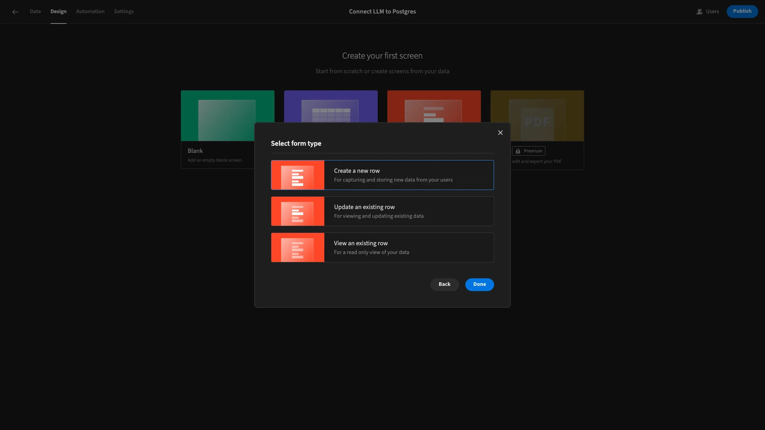Open the Automation tab
Screen dimensions: 765x430
(90, 12)
